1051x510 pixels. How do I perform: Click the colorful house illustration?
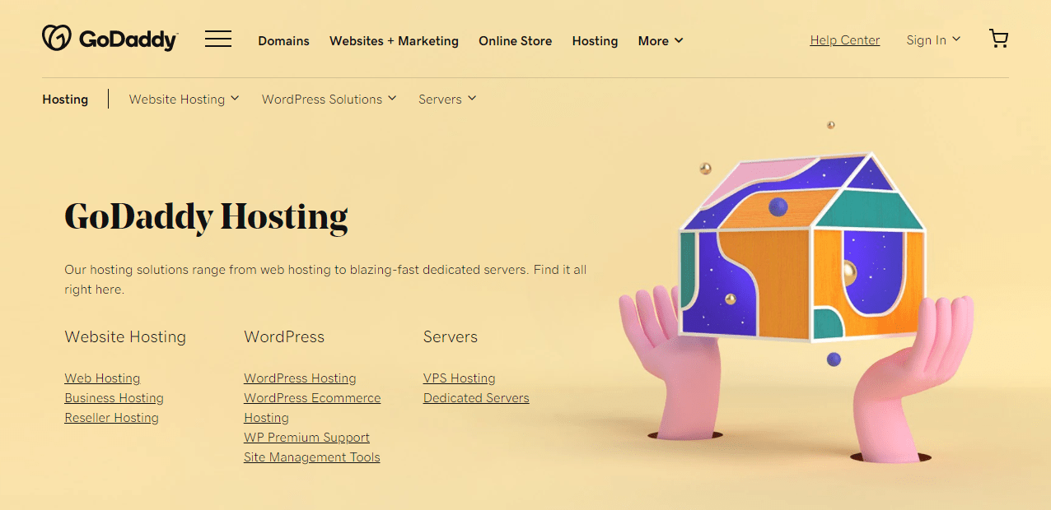point(803,246)
